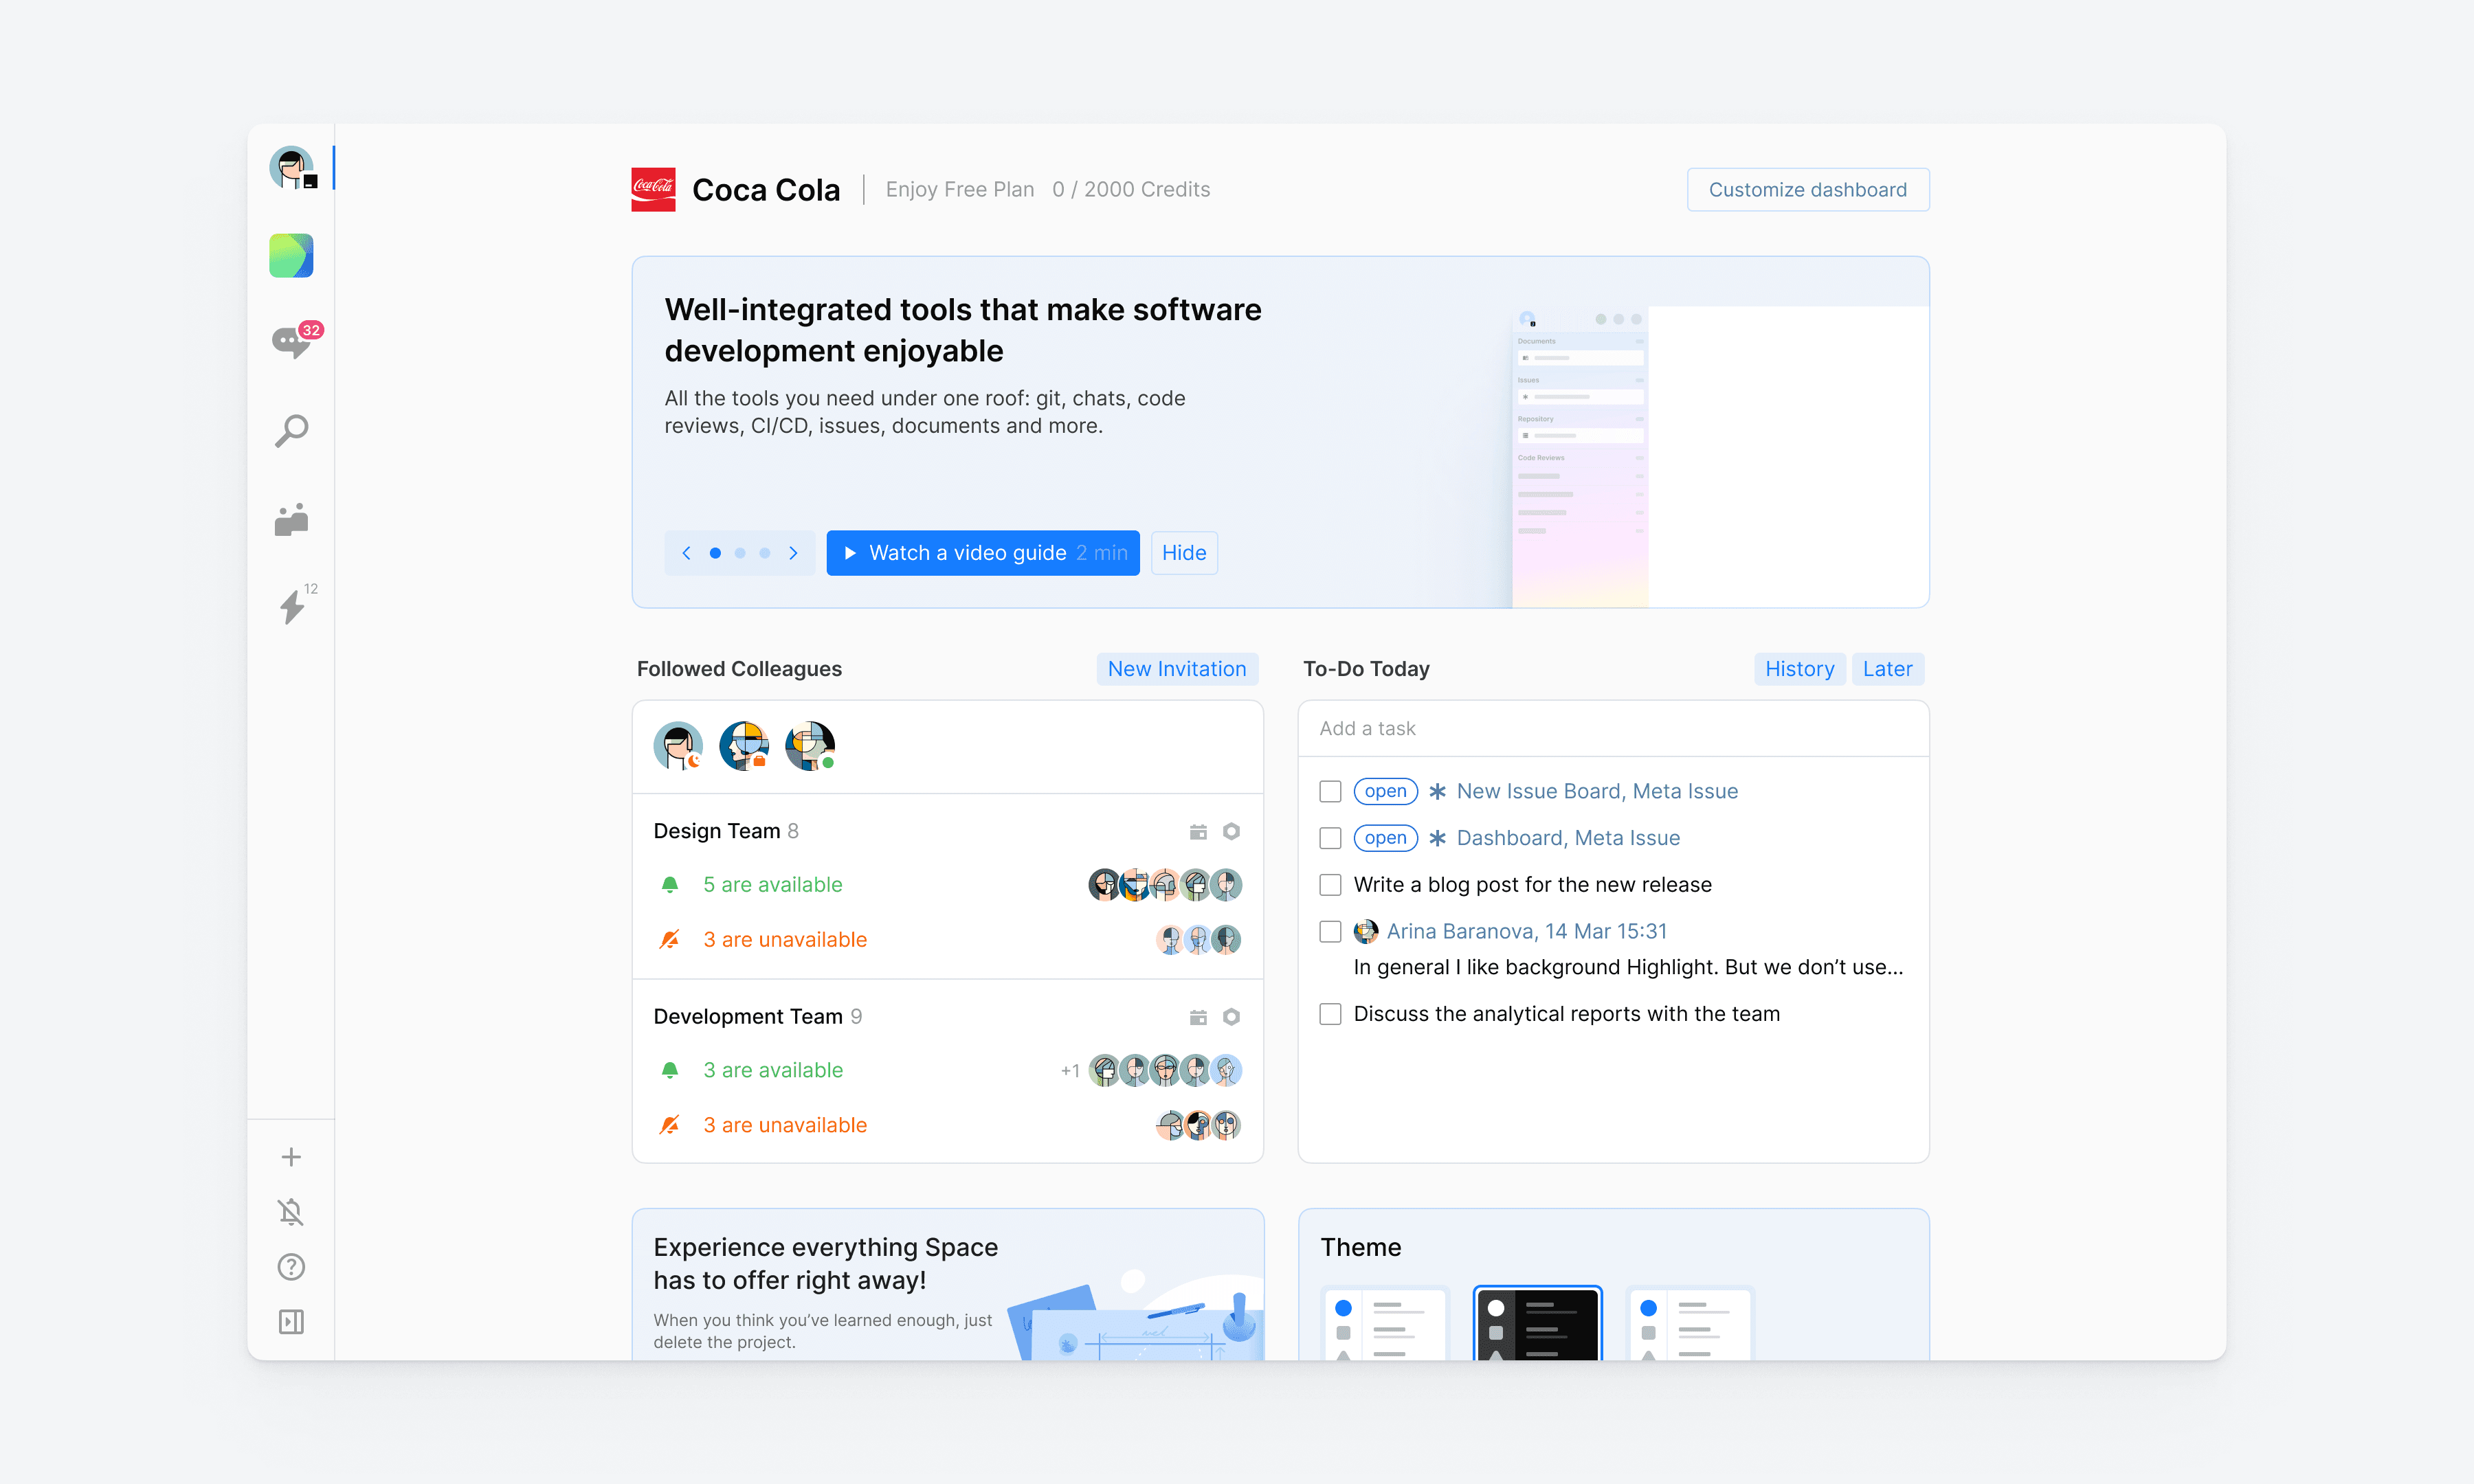Click the collapse sidebar panel icon
This screenshot has height=1484, width=2474.
click(290, 1321)
